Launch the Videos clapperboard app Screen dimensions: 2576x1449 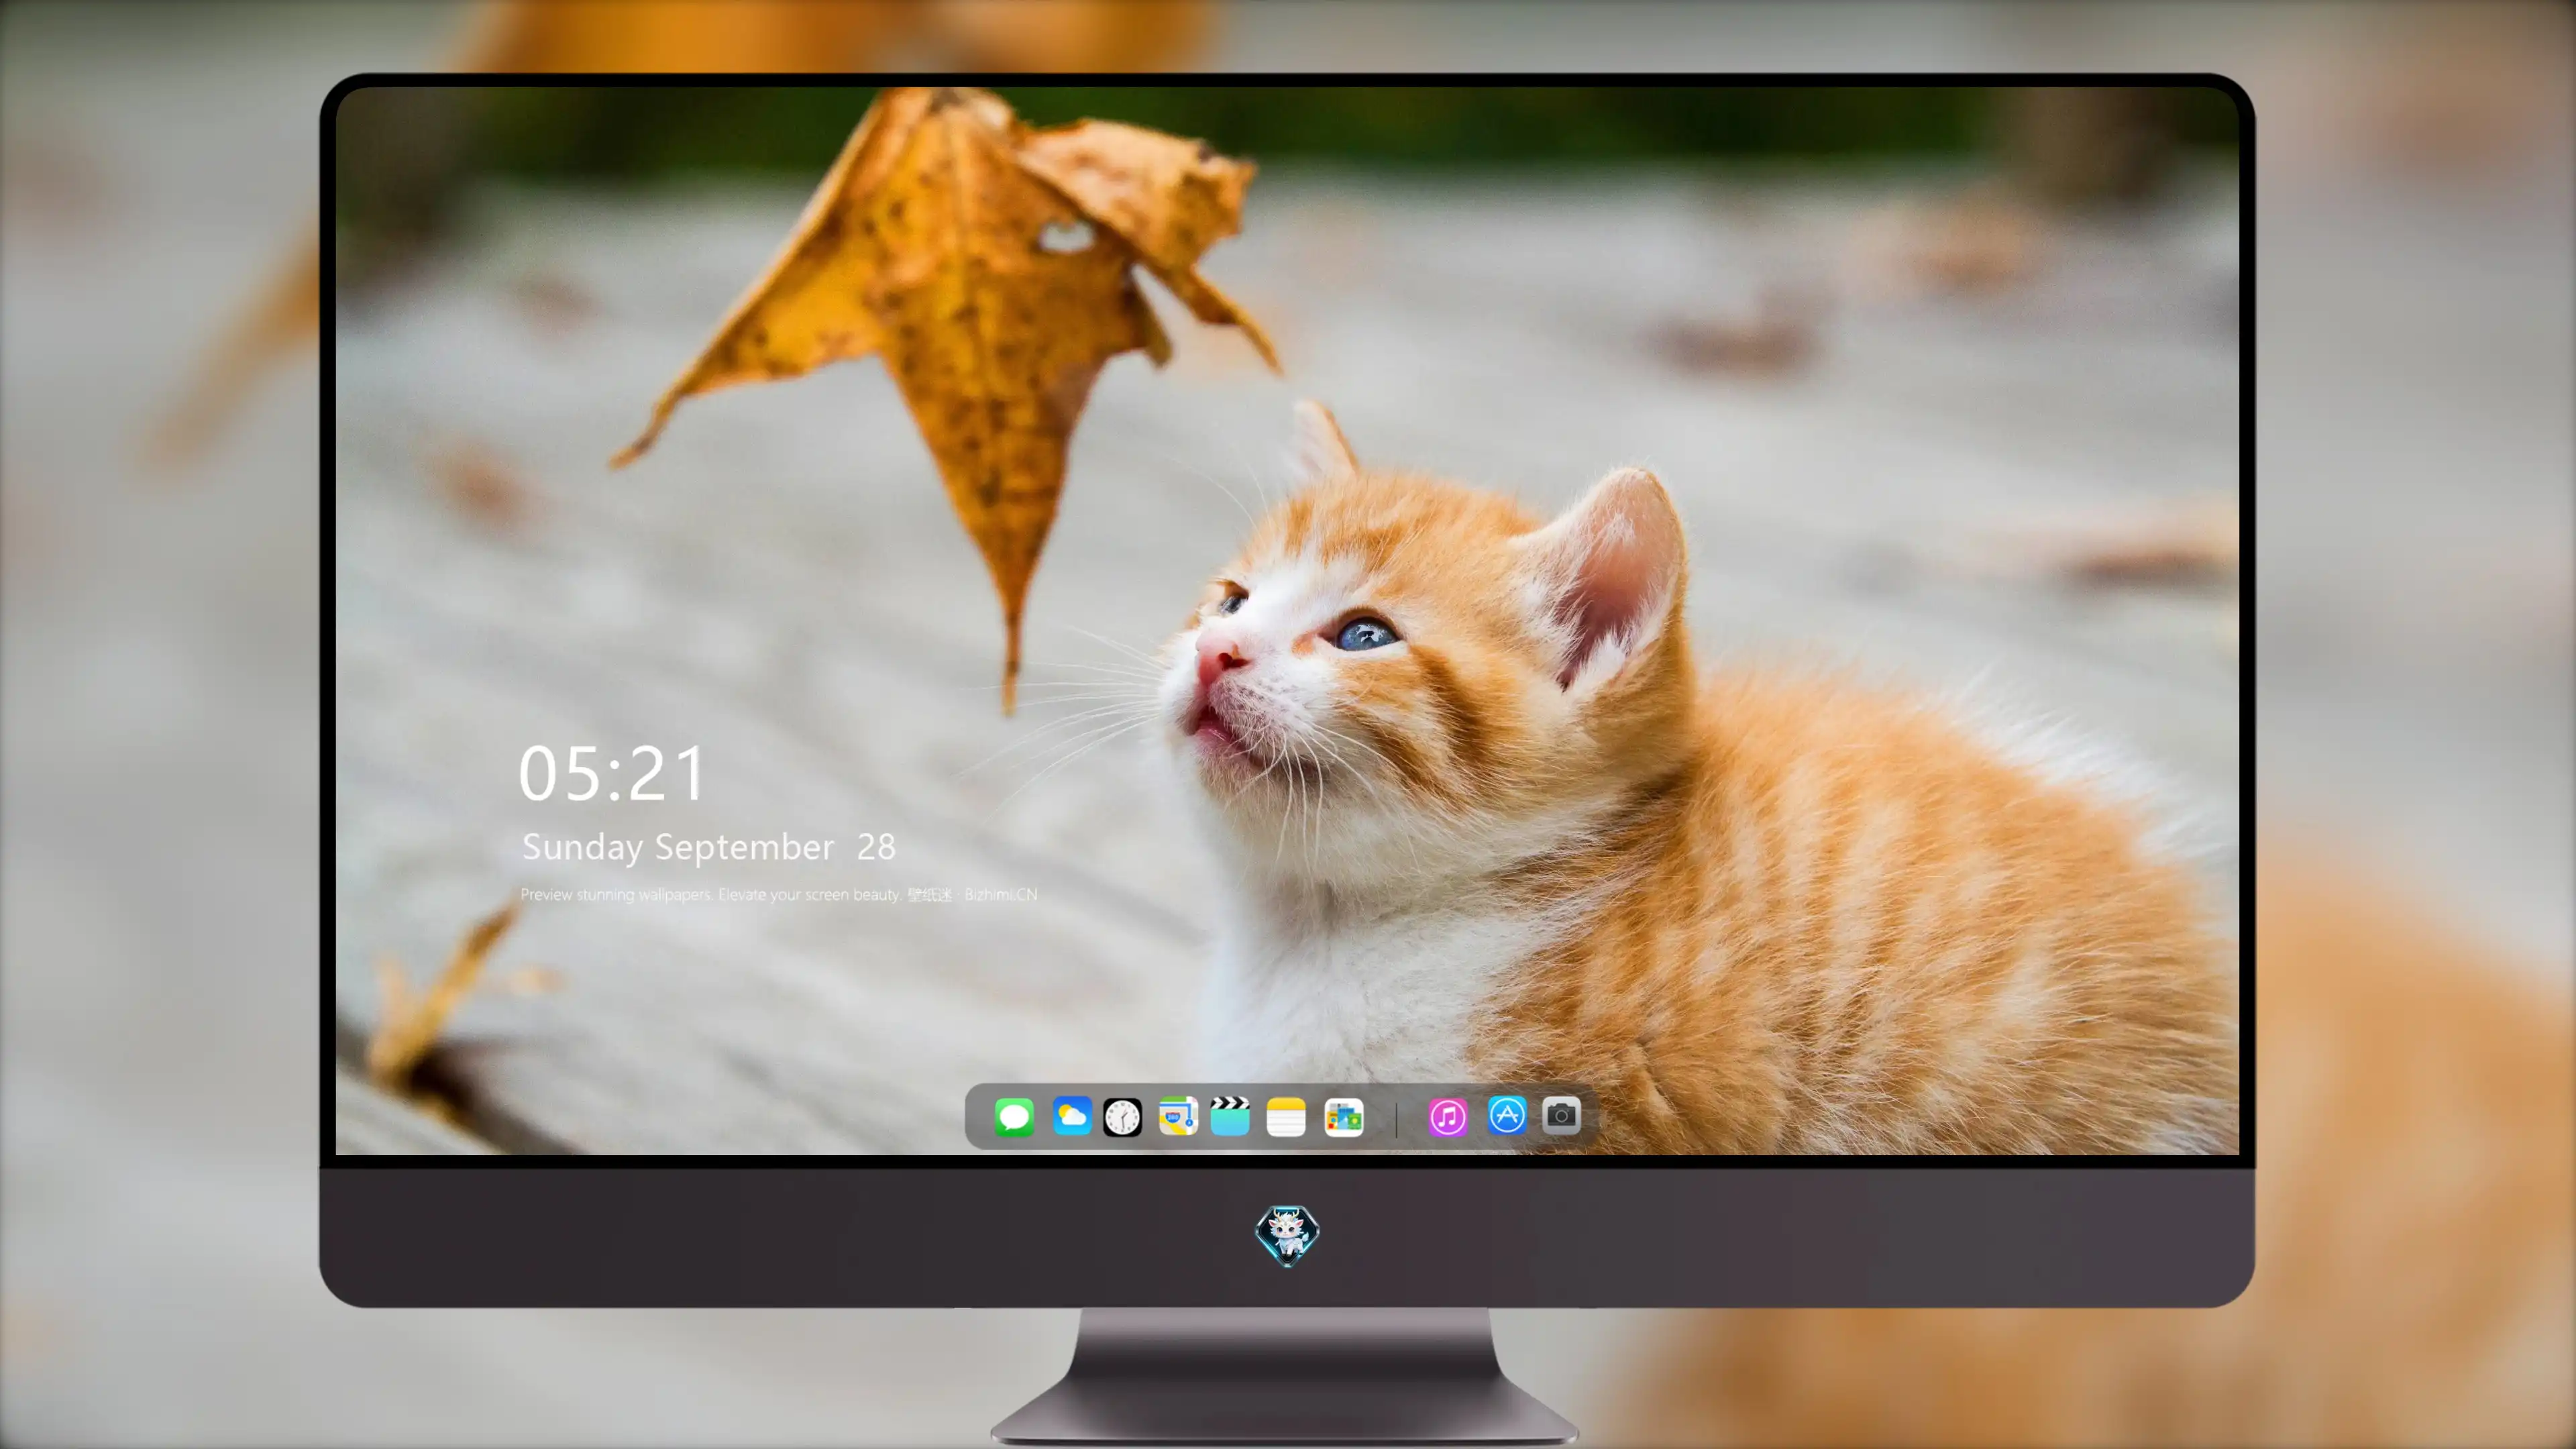tap(1230, 1116)
